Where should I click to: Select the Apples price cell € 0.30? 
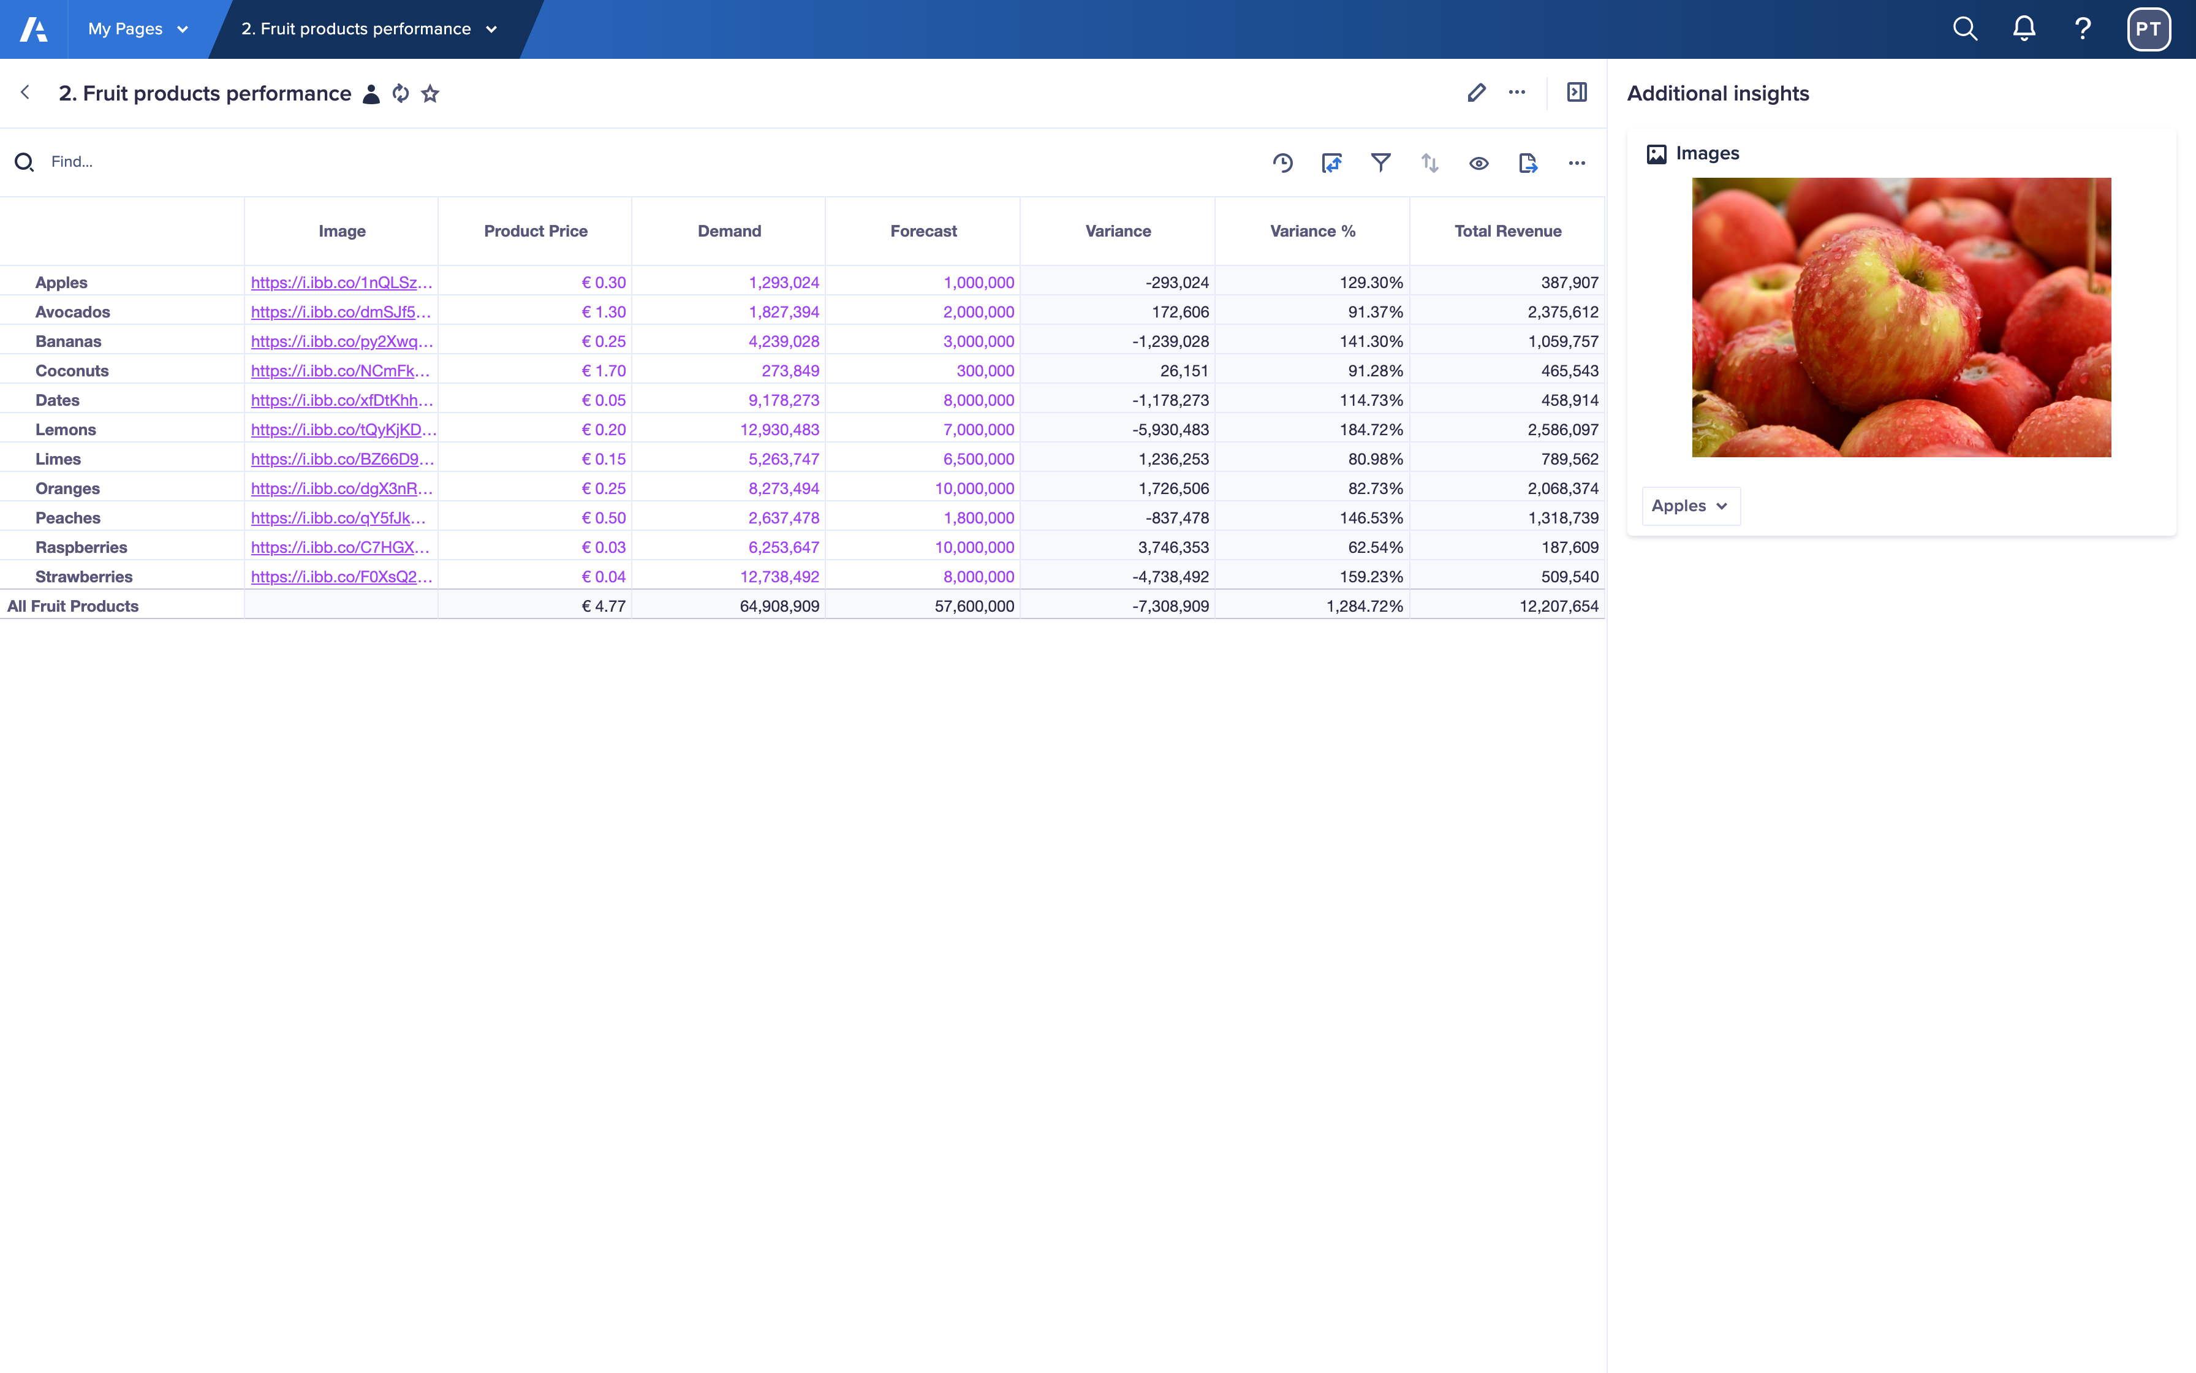click(536, 283)
